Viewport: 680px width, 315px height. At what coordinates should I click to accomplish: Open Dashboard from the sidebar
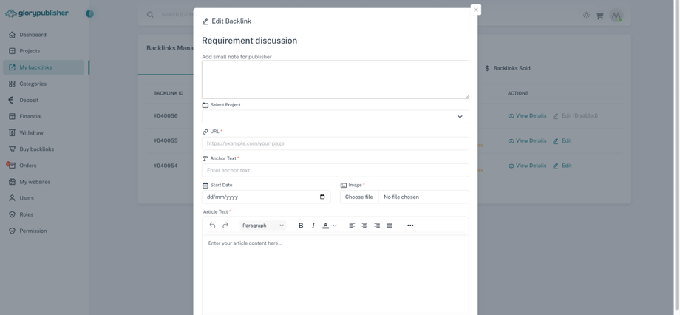[x=33, y=35]
